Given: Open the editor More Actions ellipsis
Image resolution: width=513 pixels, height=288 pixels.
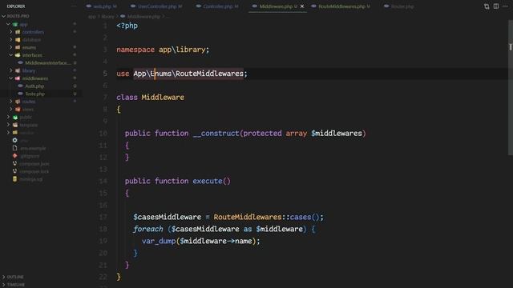Looking at the screenshot, I should tap(505, 6).
